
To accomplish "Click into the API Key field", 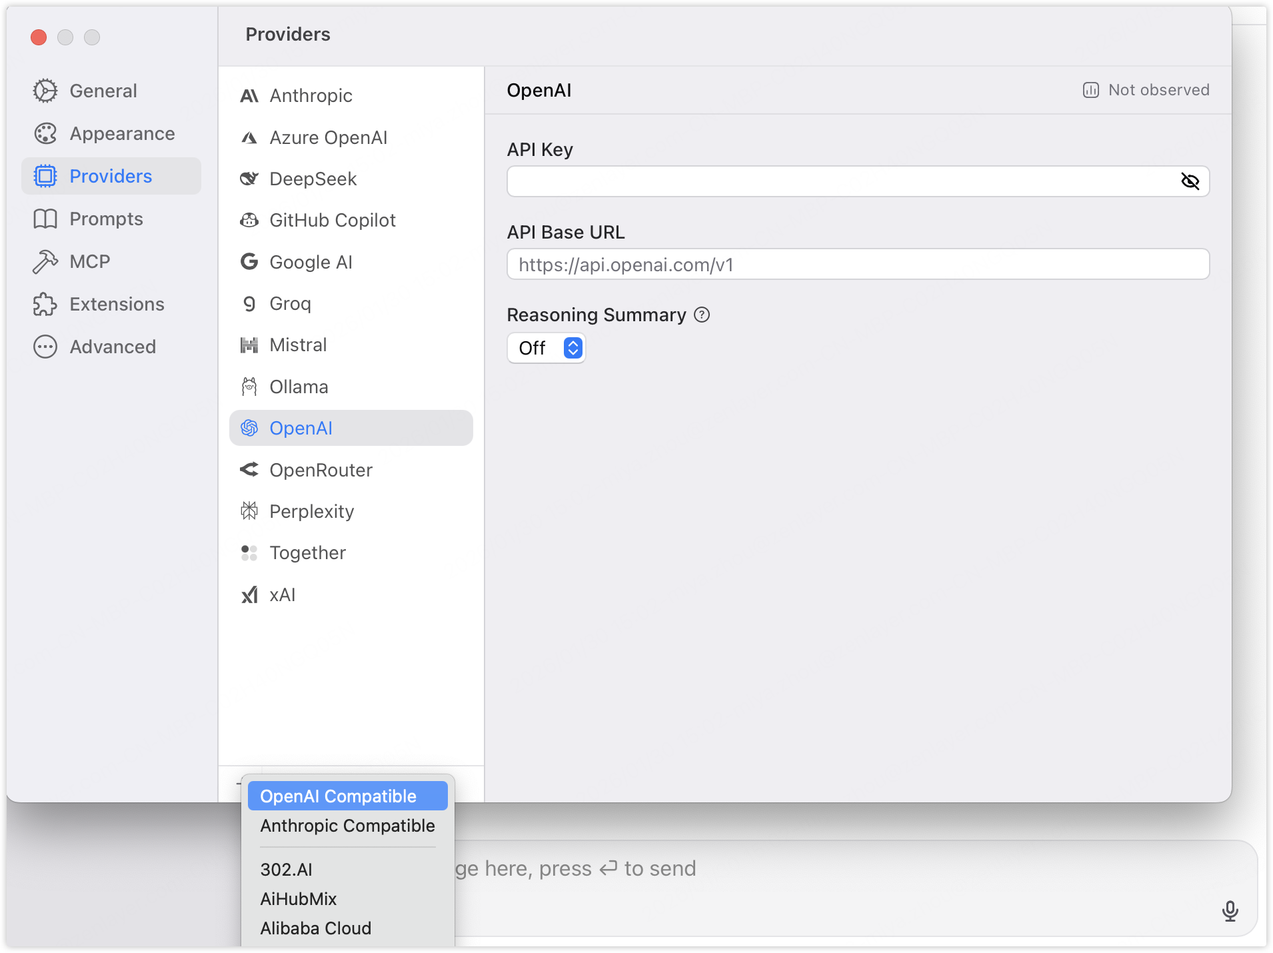I will (x=840, y=181).
